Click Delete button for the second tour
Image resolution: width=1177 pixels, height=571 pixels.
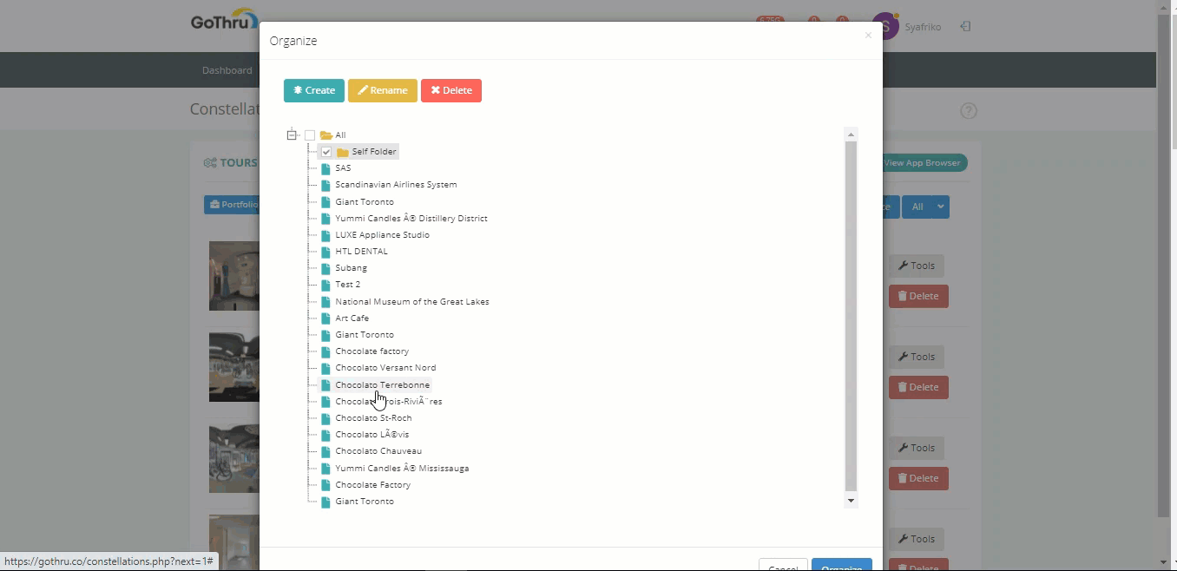(x=918, y=387)
